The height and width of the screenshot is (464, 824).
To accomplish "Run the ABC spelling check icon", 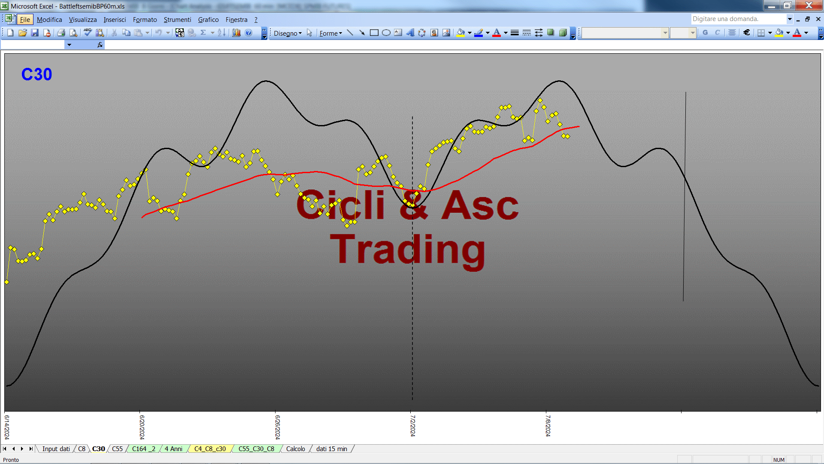I will [x=88, y=33].
